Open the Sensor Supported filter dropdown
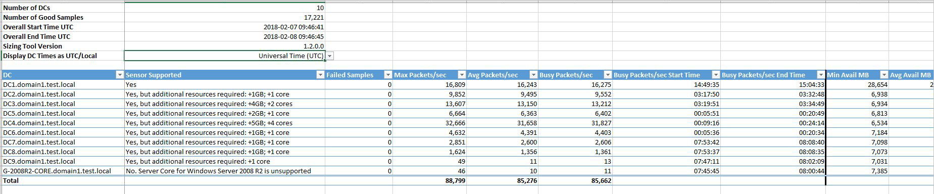The height and width of the screenshot is (194, 934). [320, 75]
